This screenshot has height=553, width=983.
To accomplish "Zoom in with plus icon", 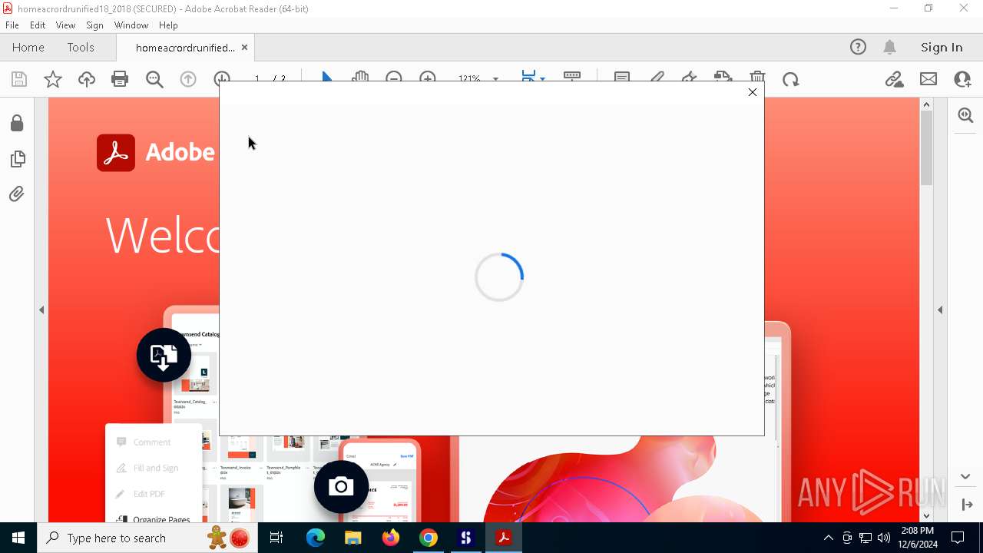I will 428,78.
